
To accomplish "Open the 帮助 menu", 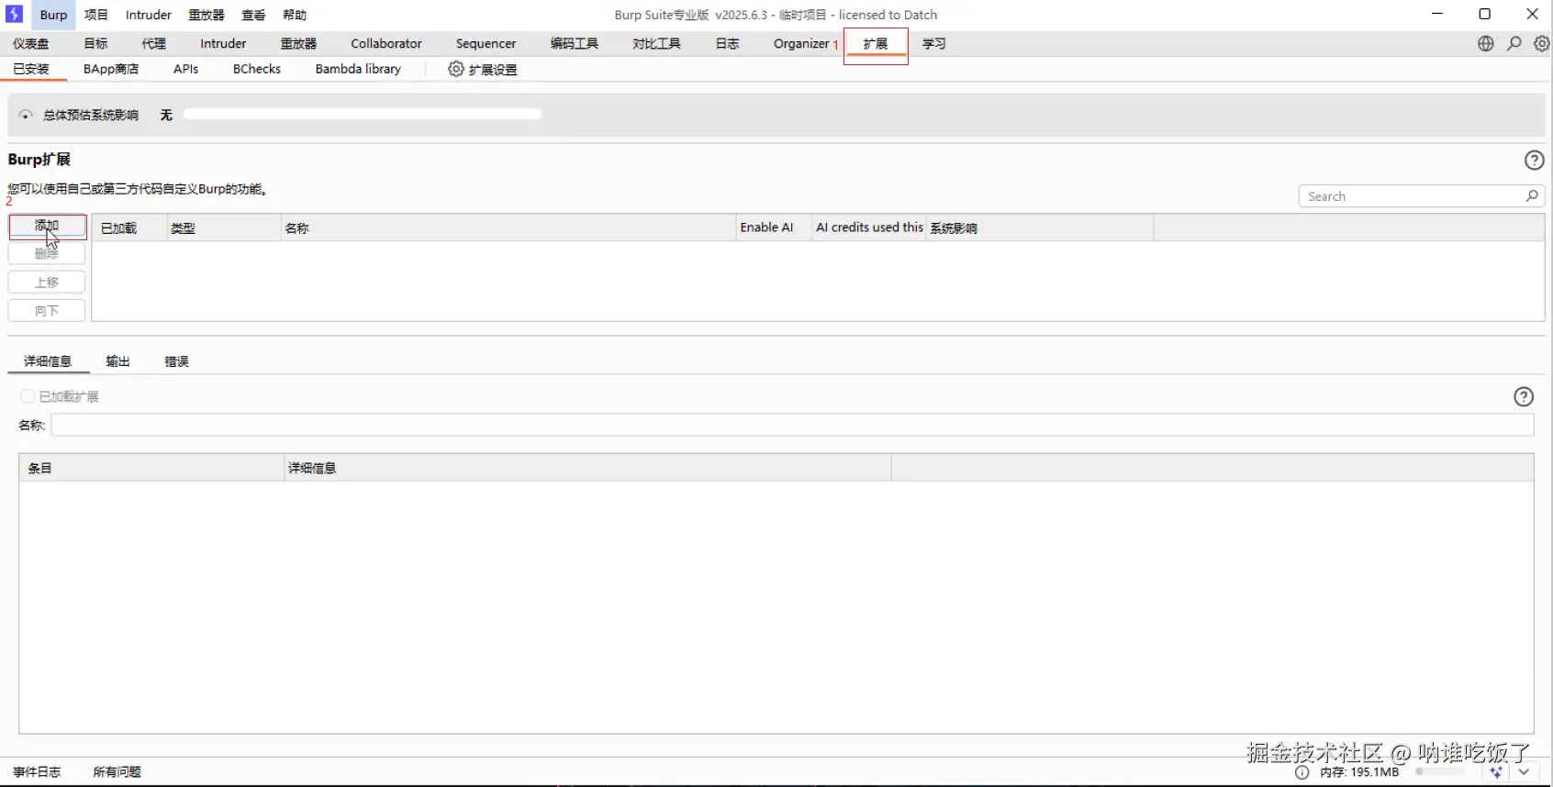I will [x=295, y=15].
